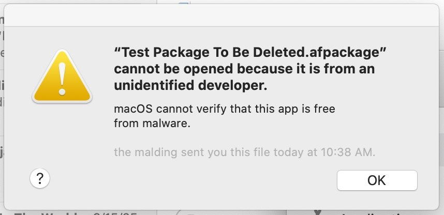Click the OK button
This screenshot has height=215, width=444.
(377, 180)
